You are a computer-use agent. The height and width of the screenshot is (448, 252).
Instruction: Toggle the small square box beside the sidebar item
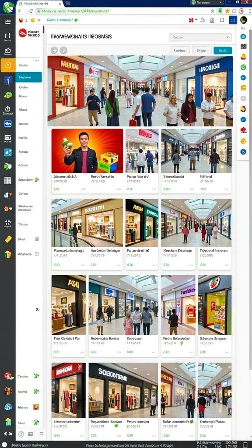point(37,239)
